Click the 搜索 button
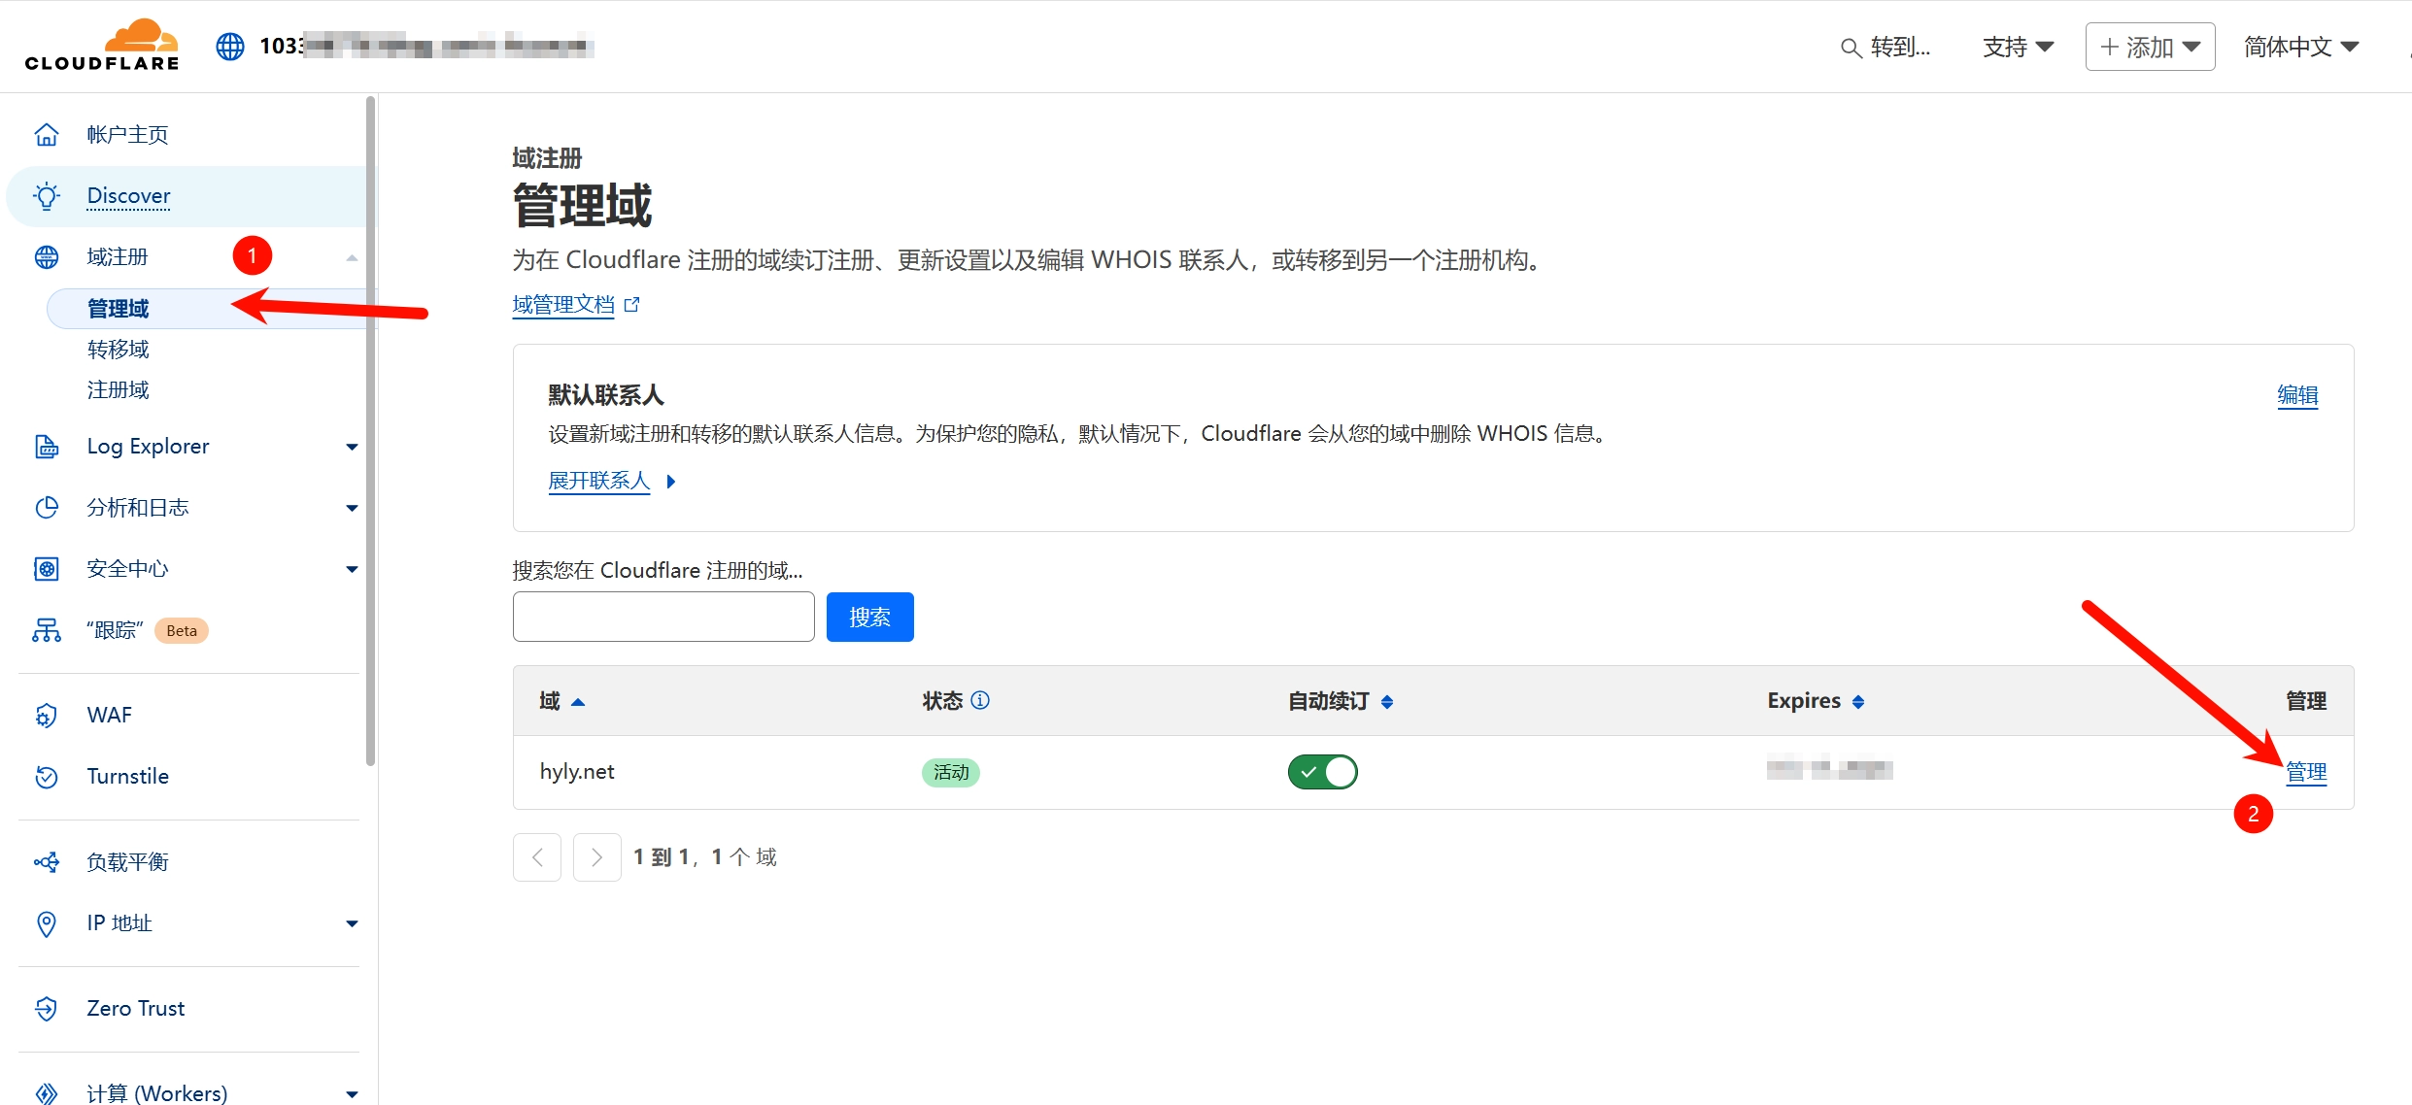The width and height of the screenshot is (2412, 1105). tap(869, 617)
